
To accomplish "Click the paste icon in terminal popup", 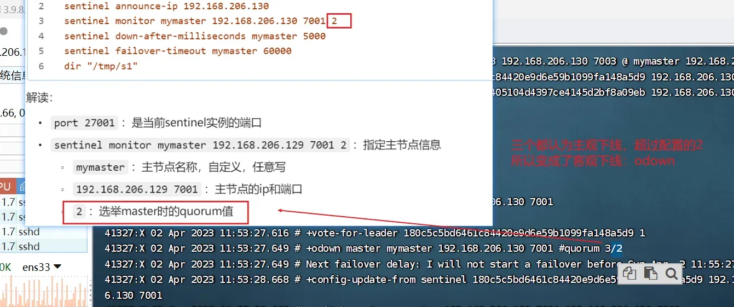I will coord(650,274).
